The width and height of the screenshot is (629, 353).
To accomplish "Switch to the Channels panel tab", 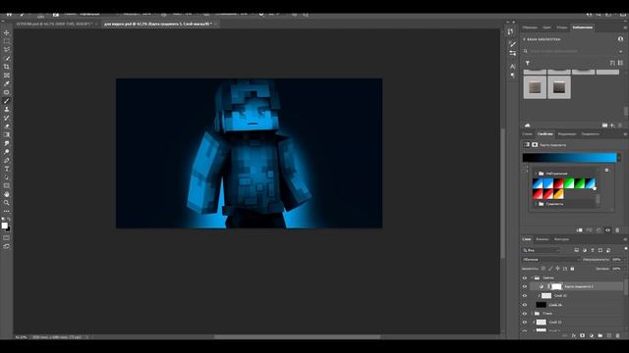I will coord(542,239).
